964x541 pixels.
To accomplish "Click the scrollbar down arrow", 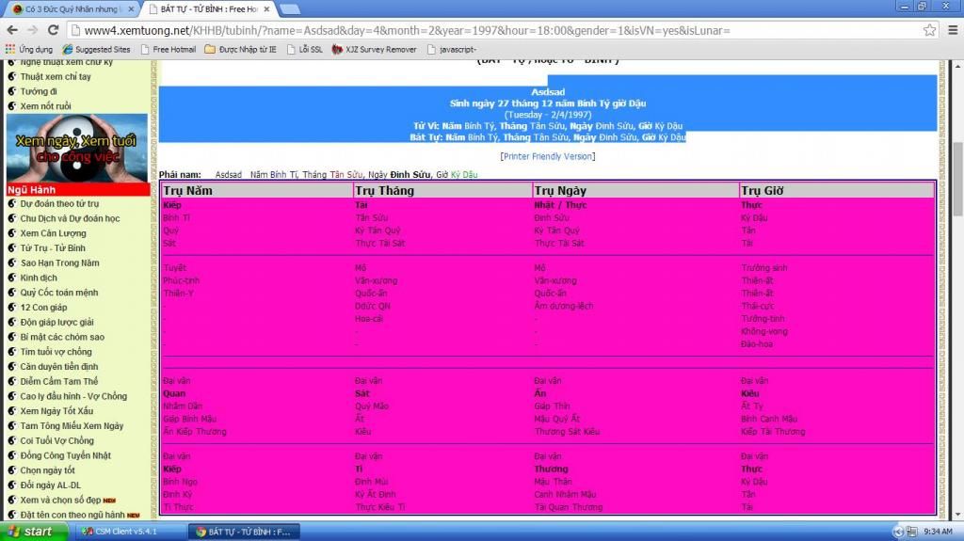I will click(957, 516).
